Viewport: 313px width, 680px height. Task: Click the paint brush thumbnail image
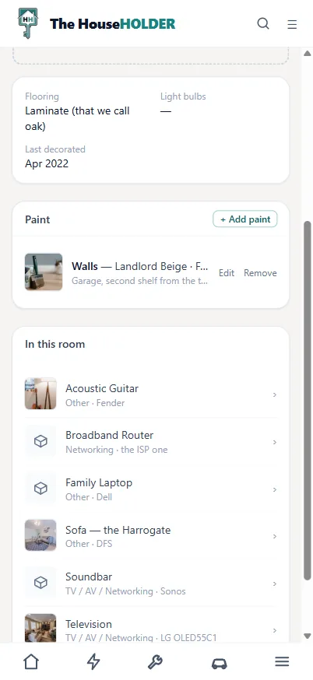44,272
